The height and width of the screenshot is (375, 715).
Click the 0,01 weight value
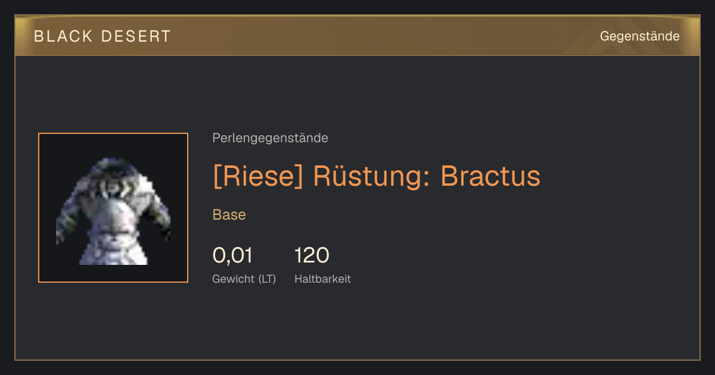click(232, 255)
